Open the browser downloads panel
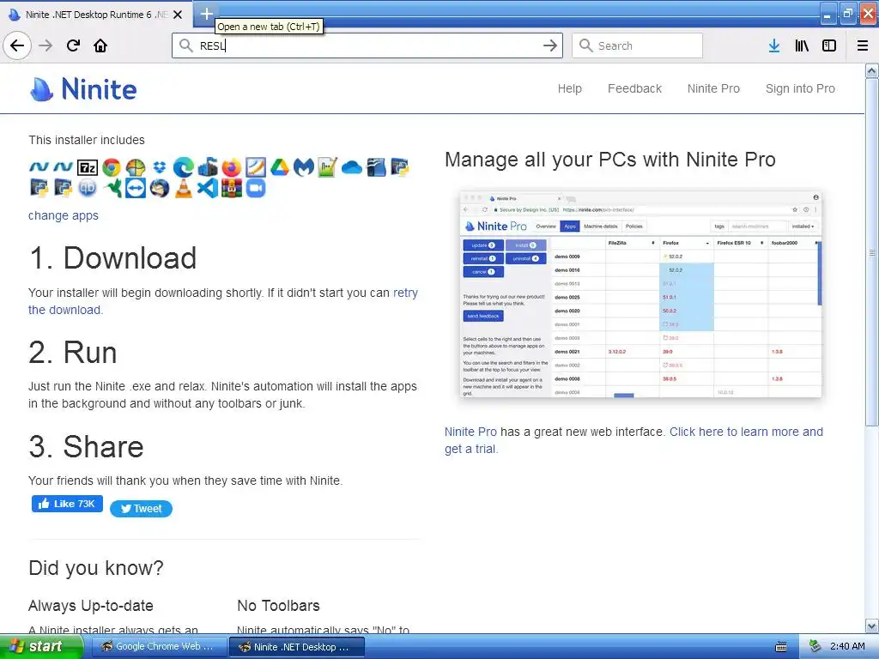The image size is (879, 659). pyautogui.click(x=774, y=45)
